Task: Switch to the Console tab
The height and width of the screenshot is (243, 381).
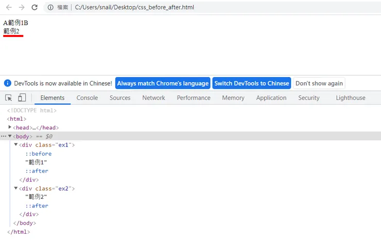Action: (x=87, y=98)
